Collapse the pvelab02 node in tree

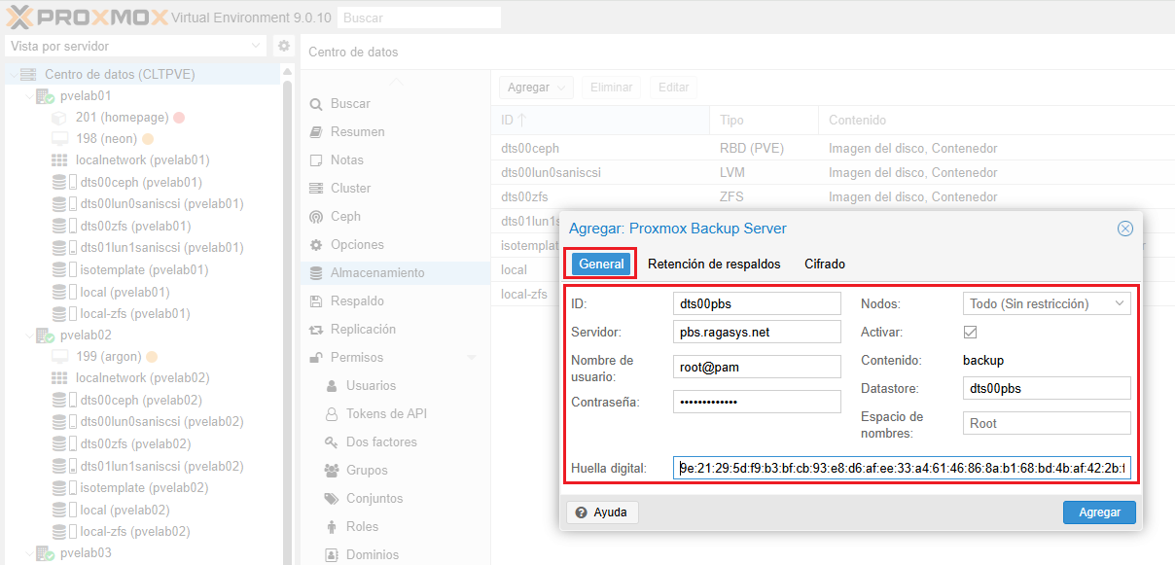click(27, 335)
